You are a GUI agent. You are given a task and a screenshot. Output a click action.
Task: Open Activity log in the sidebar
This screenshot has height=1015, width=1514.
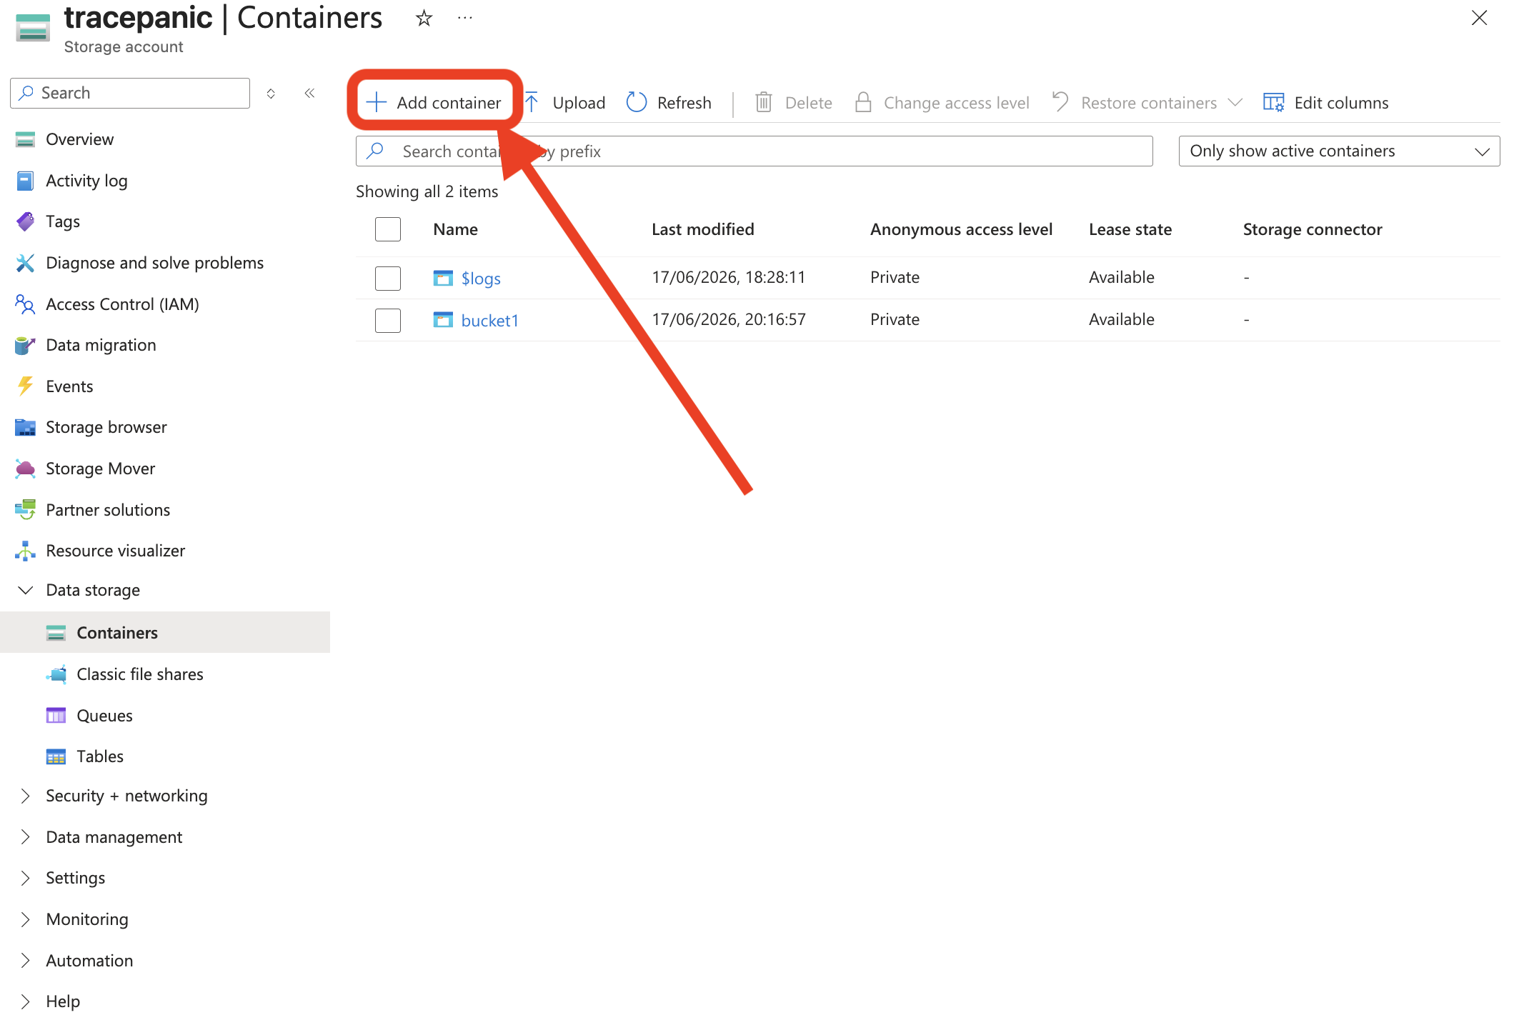click(x=86, y=181)
